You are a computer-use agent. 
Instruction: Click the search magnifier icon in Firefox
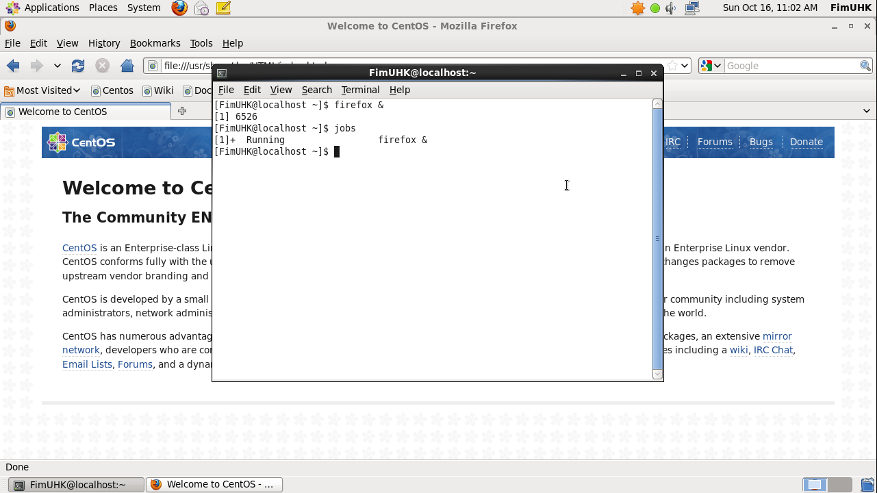click(x=865, y=66)
